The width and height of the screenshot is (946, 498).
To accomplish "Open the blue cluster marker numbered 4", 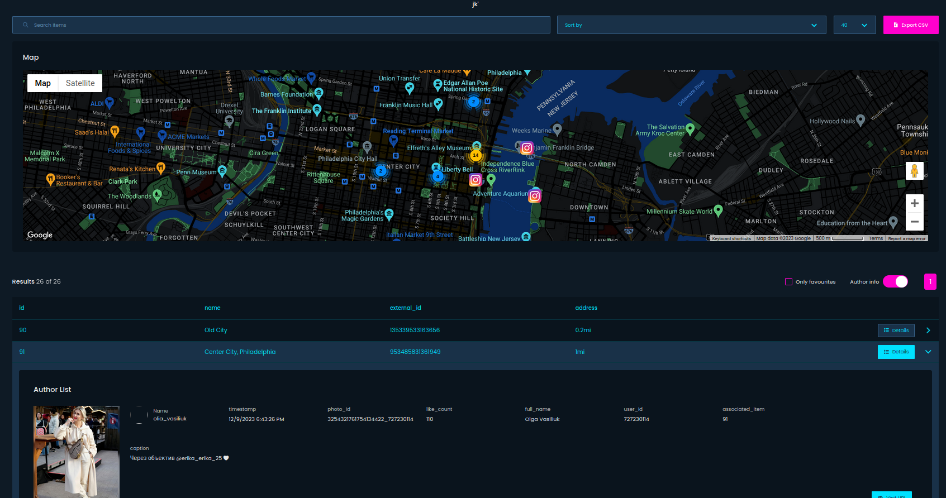I will (x=438, y=176).
